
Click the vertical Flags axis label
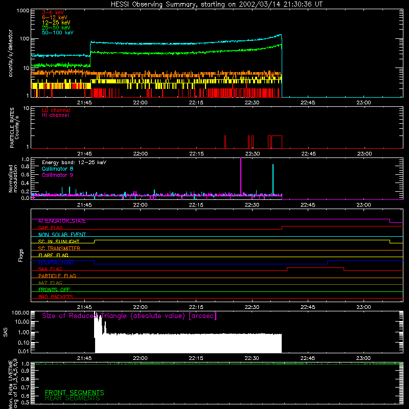click(x=21, y=255)
